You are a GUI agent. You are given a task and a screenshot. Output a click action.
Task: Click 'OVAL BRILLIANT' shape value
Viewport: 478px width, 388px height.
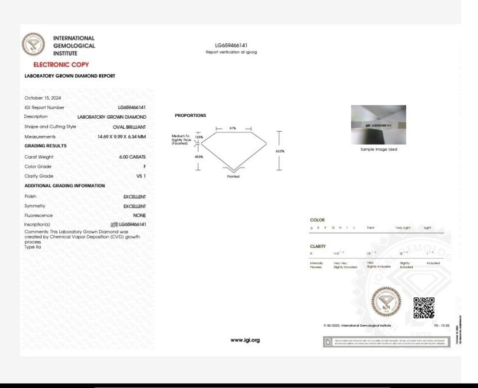[129, 127]
